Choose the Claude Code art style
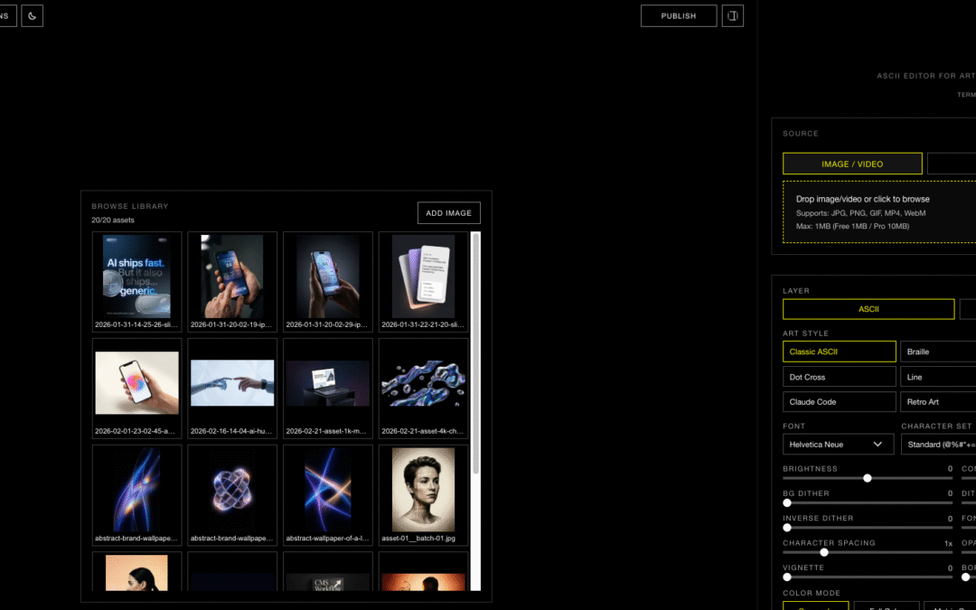 (839, 402)
